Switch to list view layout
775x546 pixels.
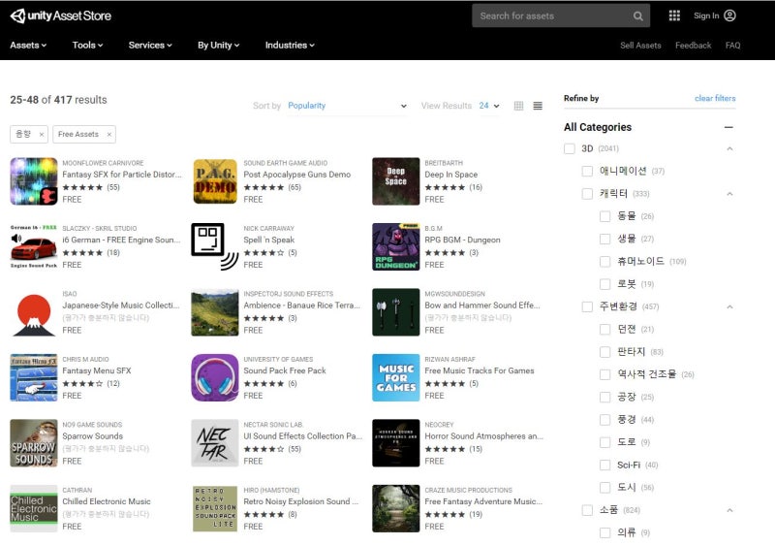(538, 106)
